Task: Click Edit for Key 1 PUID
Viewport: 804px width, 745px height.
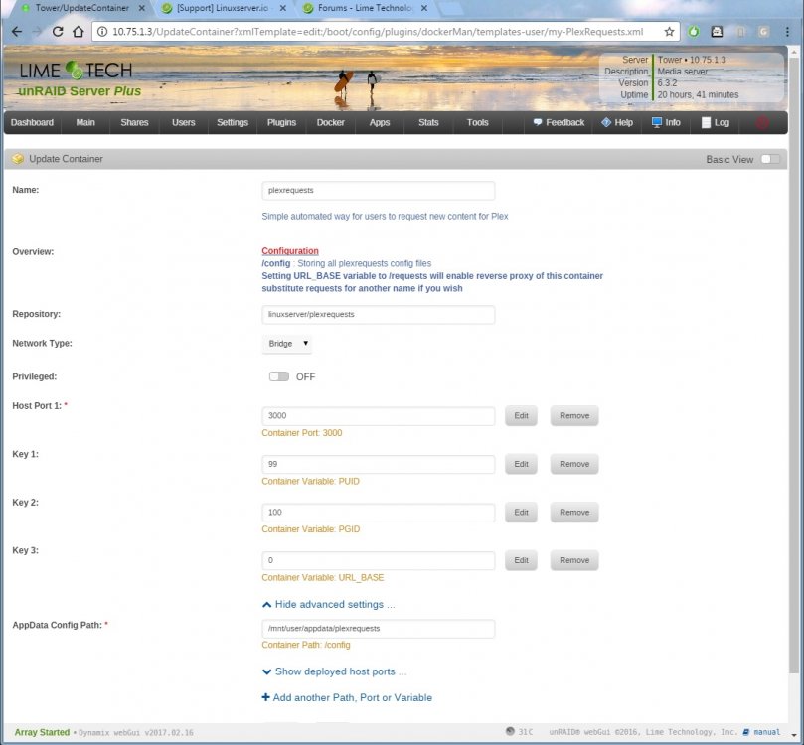Action: click(521, 464)
